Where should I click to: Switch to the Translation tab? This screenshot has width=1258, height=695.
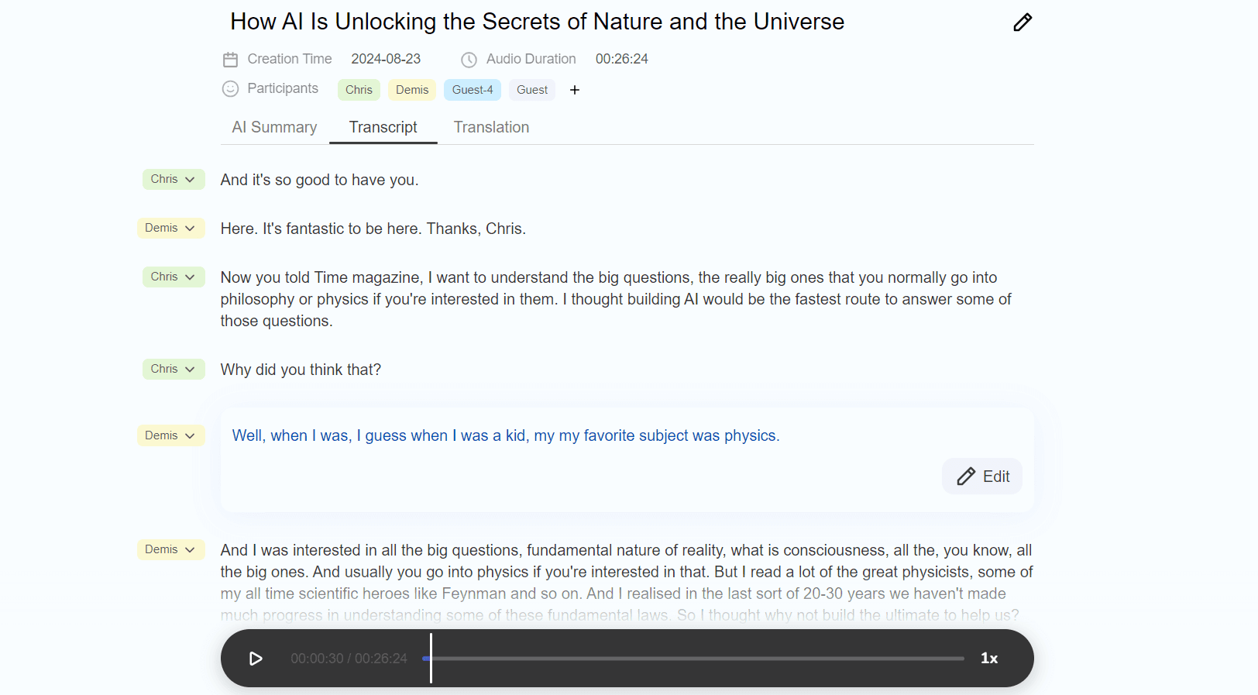[491, 127]
